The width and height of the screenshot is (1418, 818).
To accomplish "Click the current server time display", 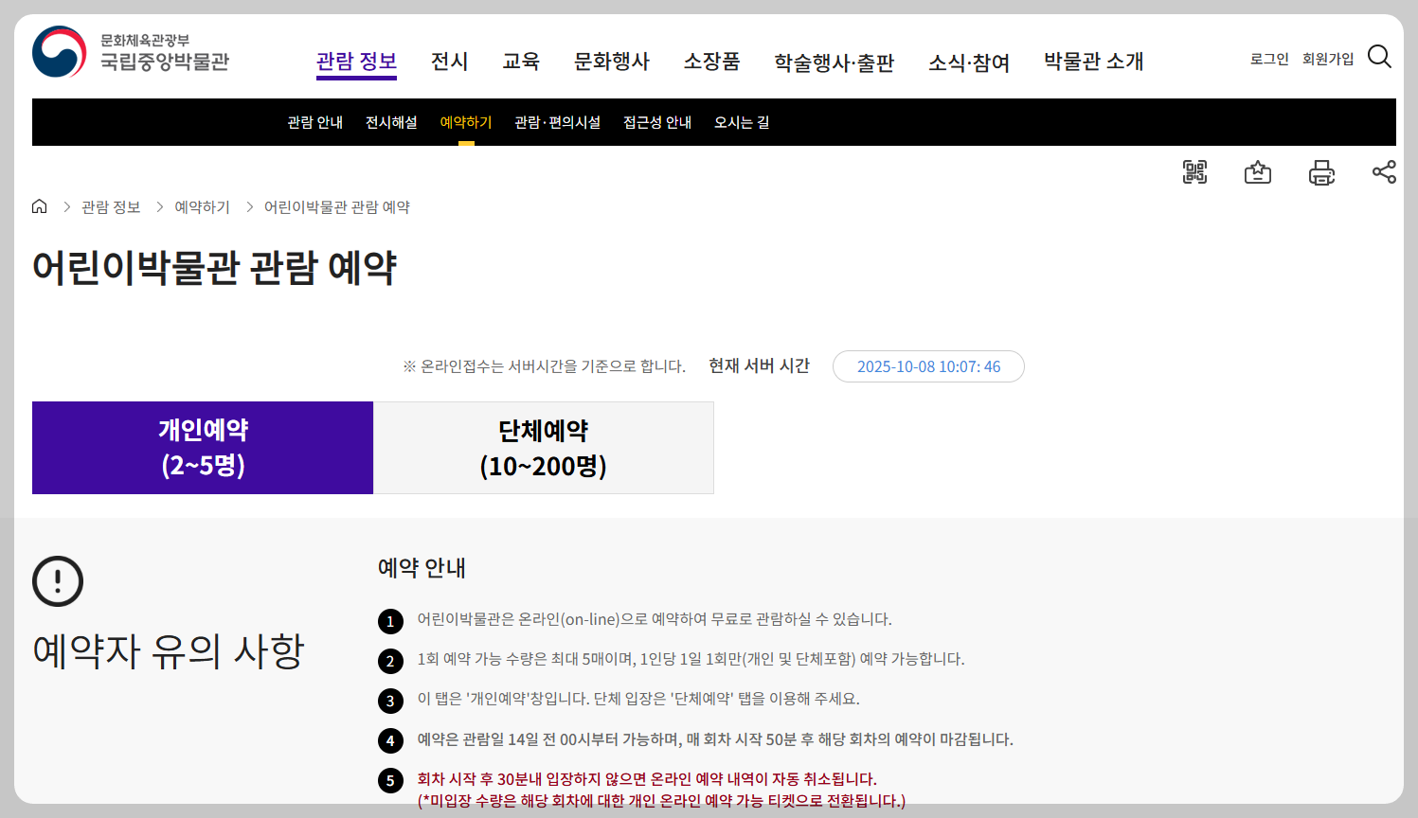I will pos(928,366).
